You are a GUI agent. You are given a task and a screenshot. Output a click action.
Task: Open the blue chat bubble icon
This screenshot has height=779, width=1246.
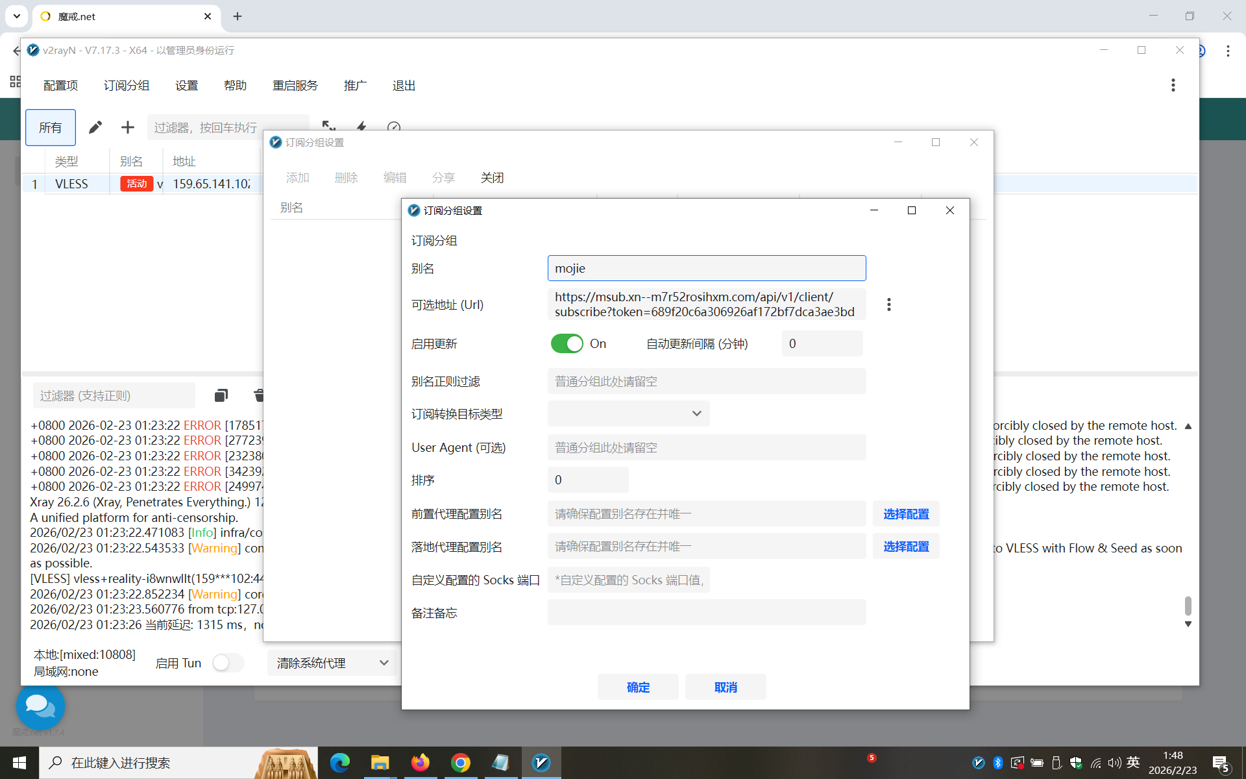pos(40,706)
